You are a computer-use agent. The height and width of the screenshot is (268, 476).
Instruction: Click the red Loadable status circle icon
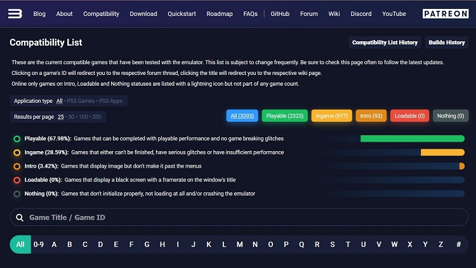(x=17, y=180)
